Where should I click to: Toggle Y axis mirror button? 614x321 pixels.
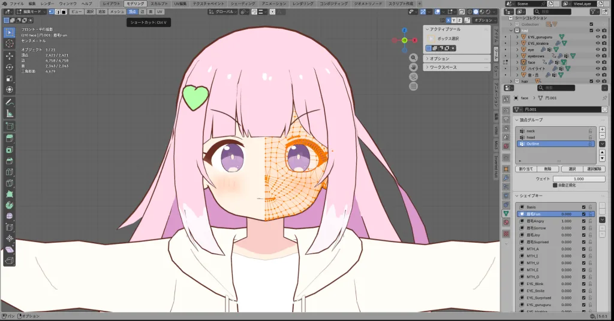point(454,20)
